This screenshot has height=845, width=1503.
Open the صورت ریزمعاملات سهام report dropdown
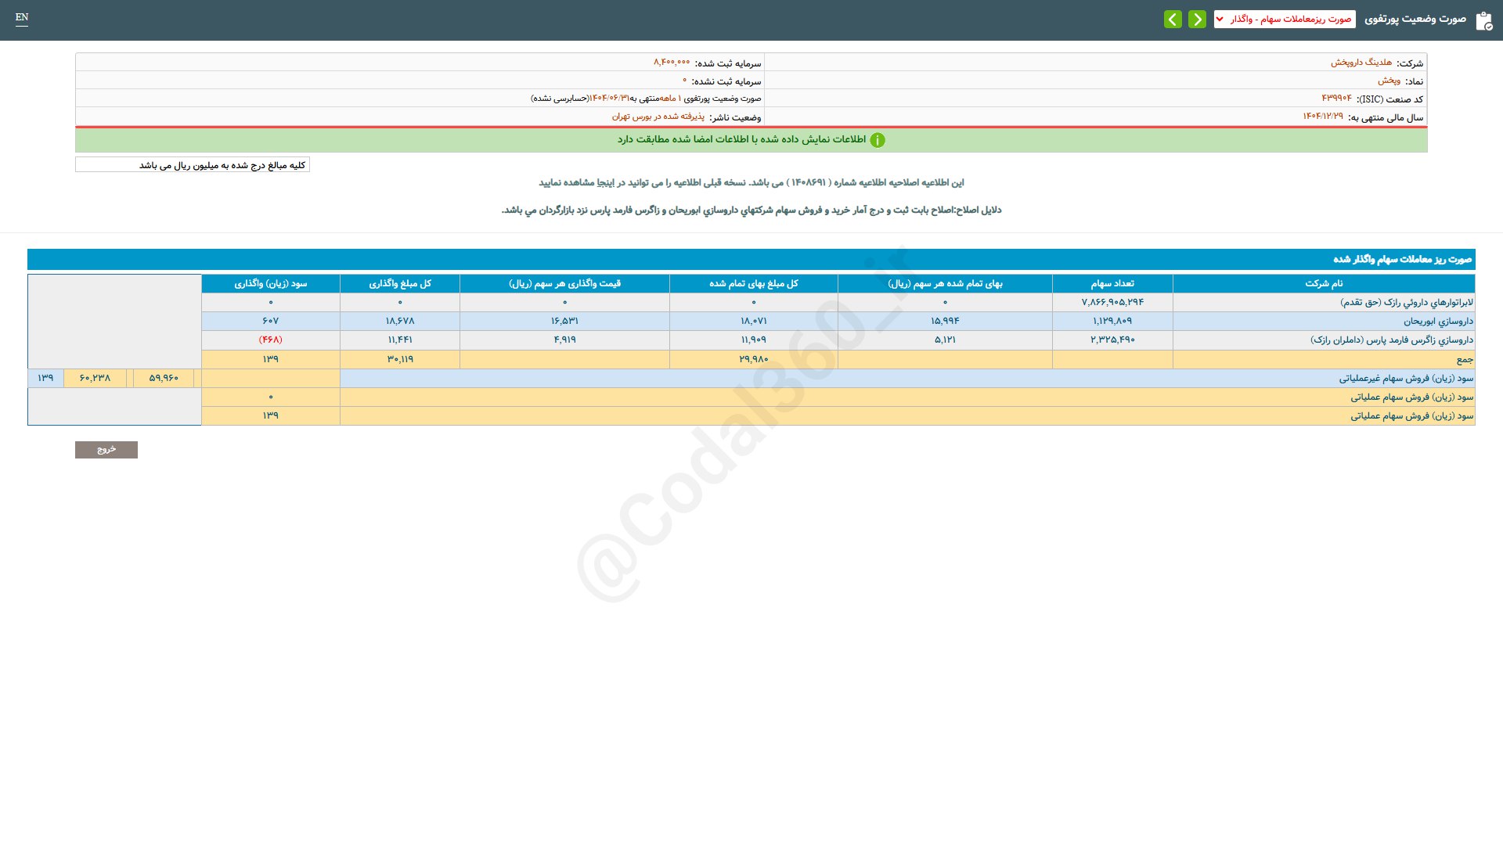click(1284, 20)
